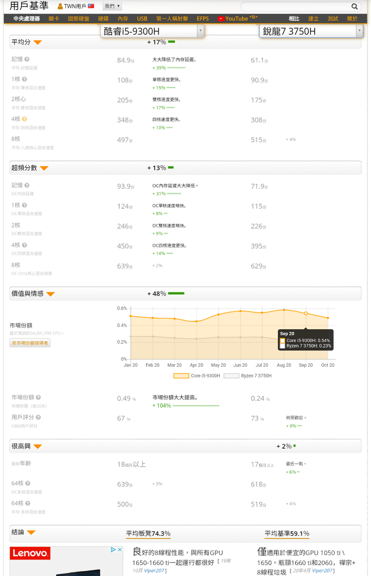
Task: Click help icon beside 市場份額 row
Action: (38, 397)
